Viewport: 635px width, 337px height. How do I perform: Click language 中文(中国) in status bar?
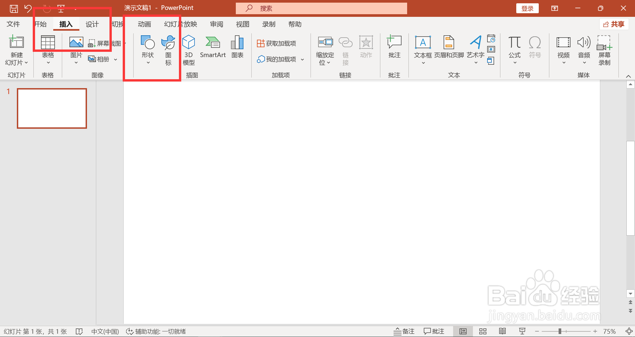105,331
